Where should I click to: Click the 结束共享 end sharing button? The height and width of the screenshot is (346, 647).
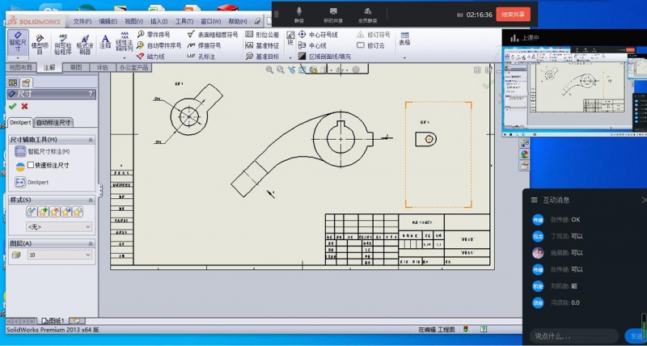(x=513, y=15)
